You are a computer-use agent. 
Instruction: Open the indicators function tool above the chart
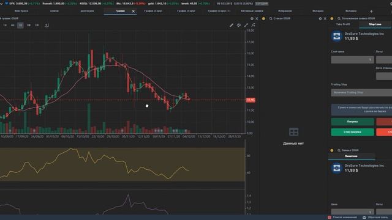tap(253, 25)
